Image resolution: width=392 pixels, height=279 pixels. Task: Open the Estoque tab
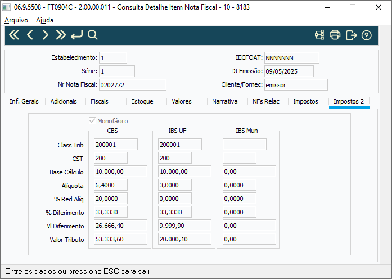click(x=142, y=101)
